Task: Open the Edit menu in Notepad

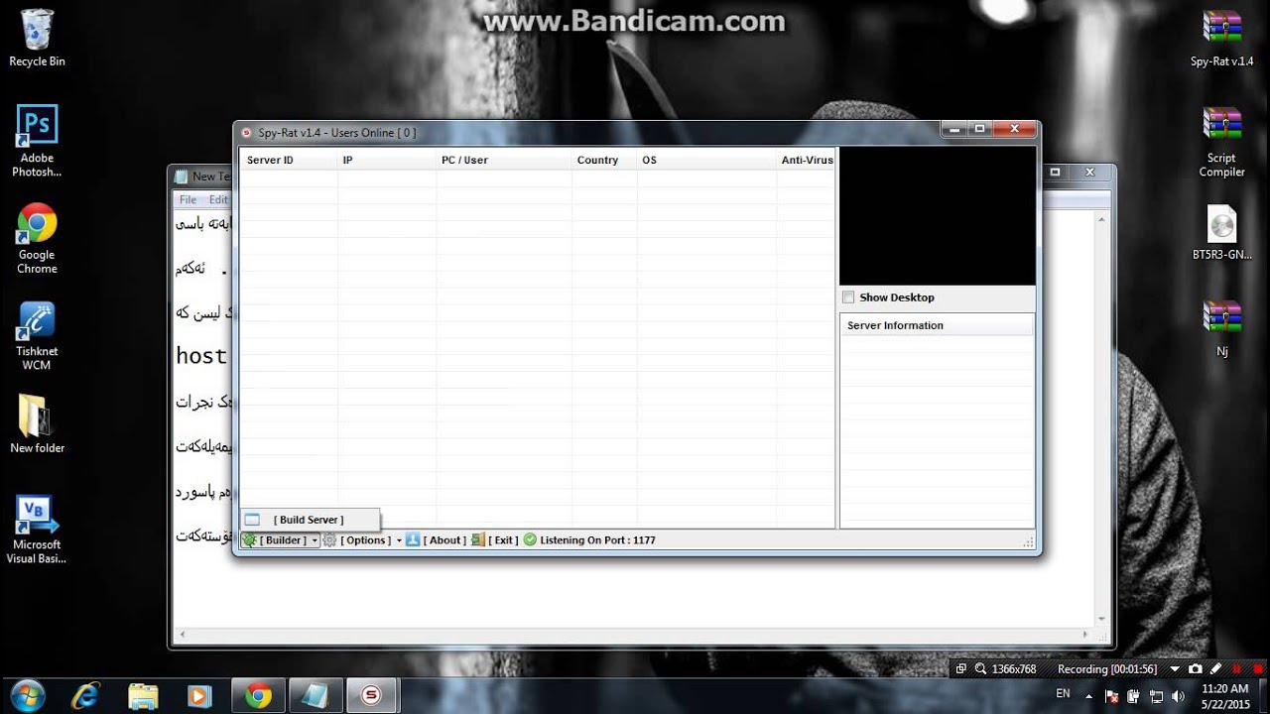Action: 218,199
